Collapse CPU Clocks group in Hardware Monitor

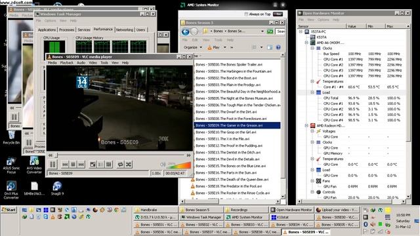pos(312,48)
